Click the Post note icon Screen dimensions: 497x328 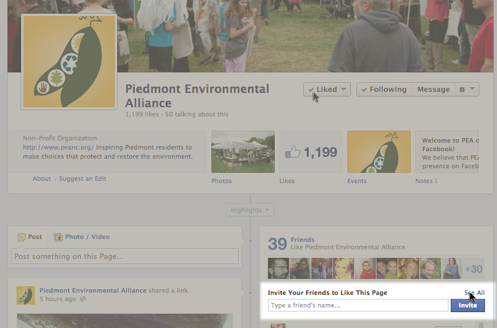[21, 237]
